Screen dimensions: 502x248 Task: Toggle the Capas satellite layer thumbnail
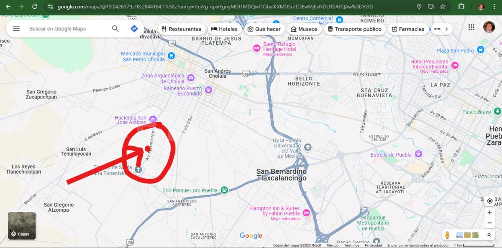point(22,226)
